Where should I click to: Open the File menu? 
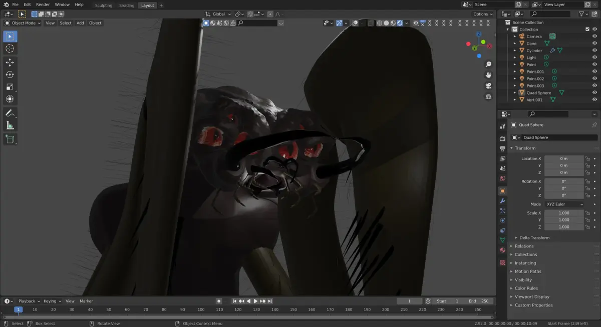[x=15, y=4]
